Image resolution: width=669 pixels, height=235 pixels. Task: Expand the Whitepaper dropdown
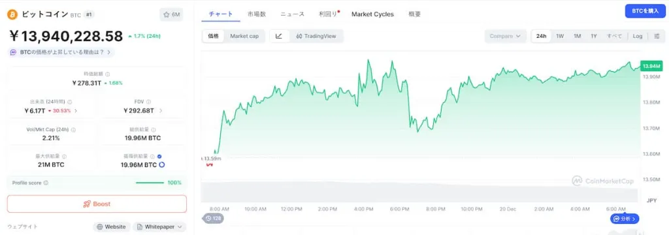click(159, 227)
